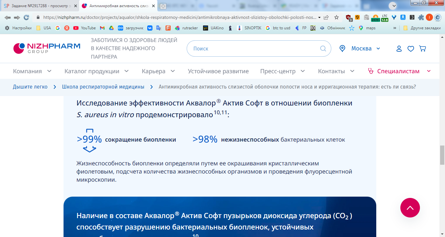Open the LTC price extension showing 53.8

(x=385, y=18)
